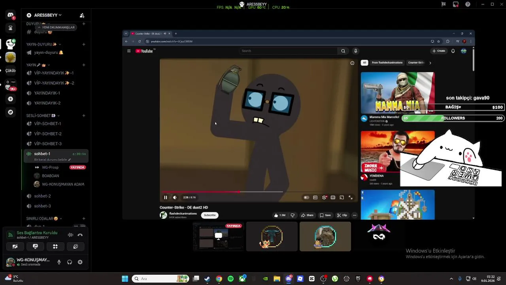This screenshot has height=285, width=506.
Task: Mute the YouTube video volume icon
Action: point(175,198)
